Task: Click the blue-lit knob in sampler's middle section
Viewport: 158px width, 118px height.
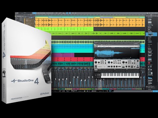Action: pyautogui.click(x=109, y=62)
